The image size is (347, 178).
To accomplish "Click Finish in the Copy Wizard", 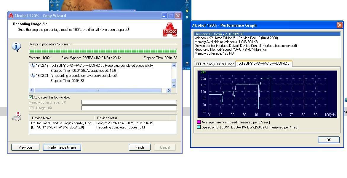I will [140, 147].
